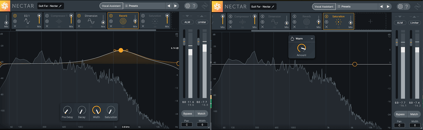Enable Compressor 1 power in left window
This screenshot has height=130, width=423.
pyautogui.click(x=47, y=16)
